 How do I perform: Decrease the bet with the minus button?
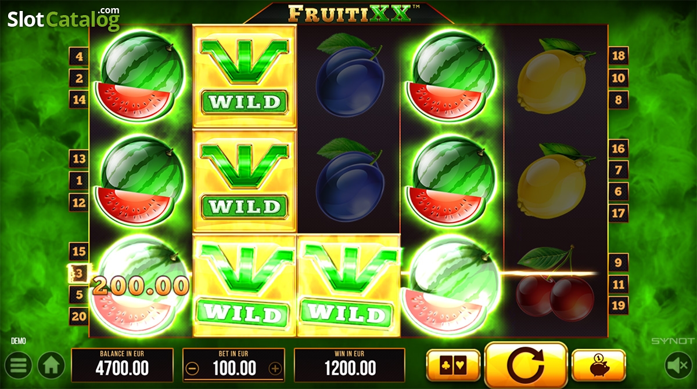(x=193, y=368)
